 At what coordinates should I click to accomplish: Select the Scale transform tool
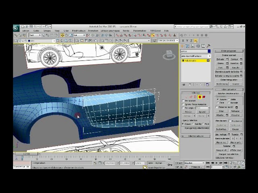coord(71,35)
